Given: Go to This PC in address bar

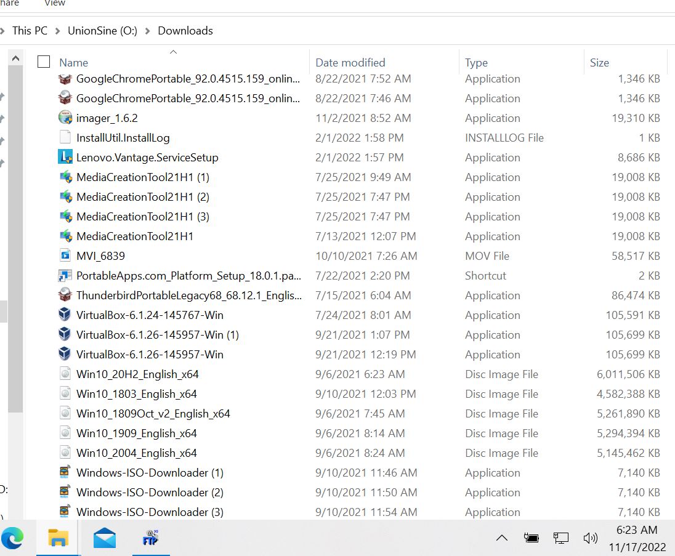Looking at the screenshot, I should point(30,31).
